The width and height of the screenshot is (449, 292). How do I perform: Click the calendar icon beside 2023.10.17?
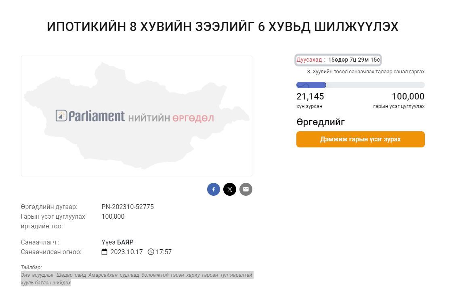click(105, 252)
